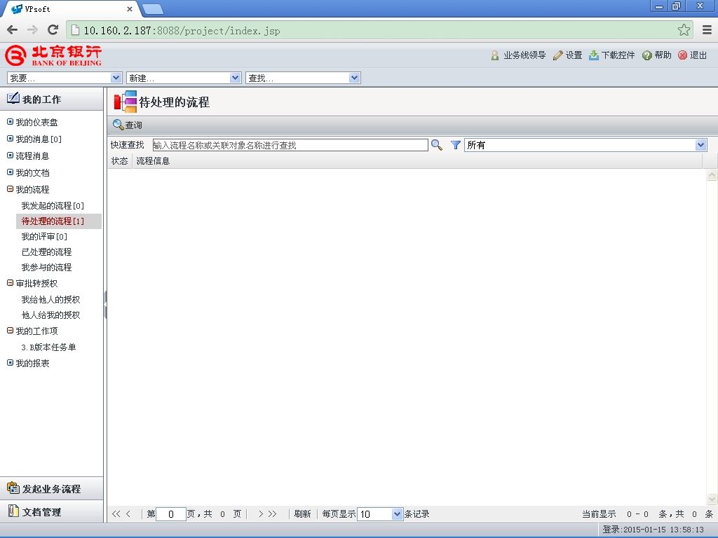Open 我的仪表盘 in sidebar
Image resolution: width=718 pixels, height=538 pixels.
coord(36,122)
